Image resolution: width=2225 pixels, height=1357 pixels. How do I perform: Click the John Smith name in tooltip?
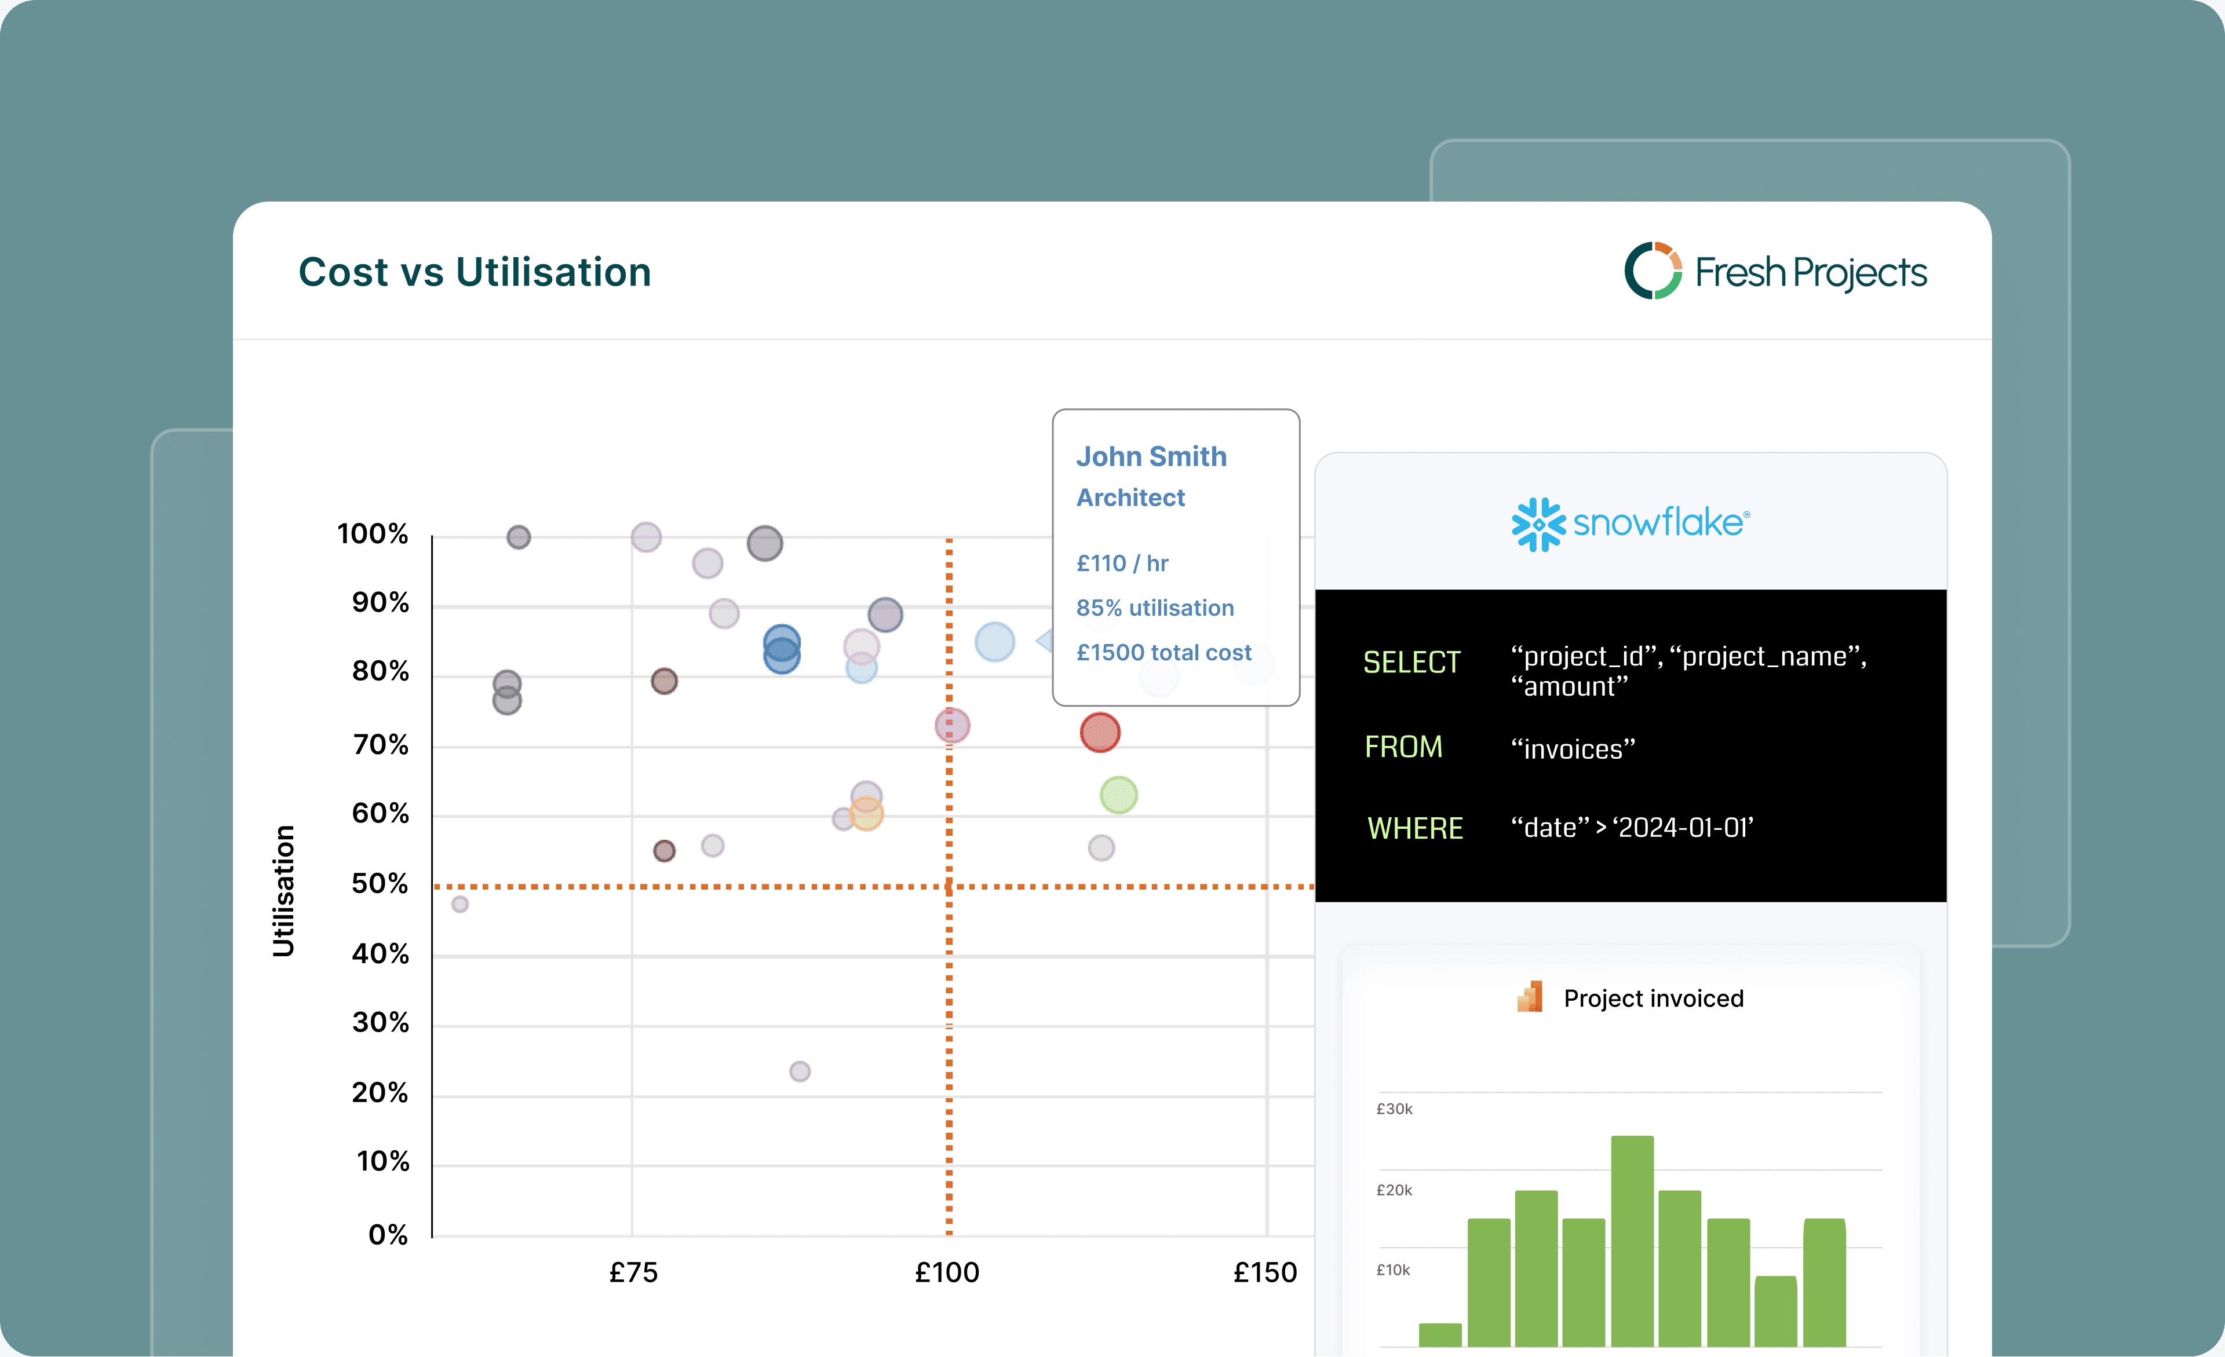pos(1150,457)
